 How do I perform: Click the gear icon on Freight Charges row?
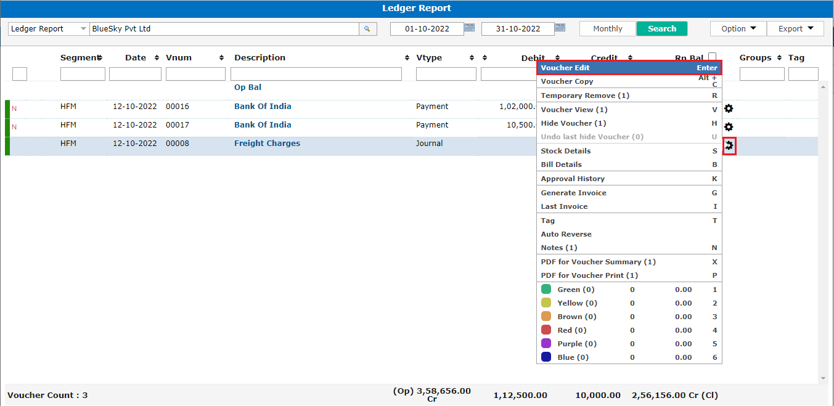[x=729, y=146]
